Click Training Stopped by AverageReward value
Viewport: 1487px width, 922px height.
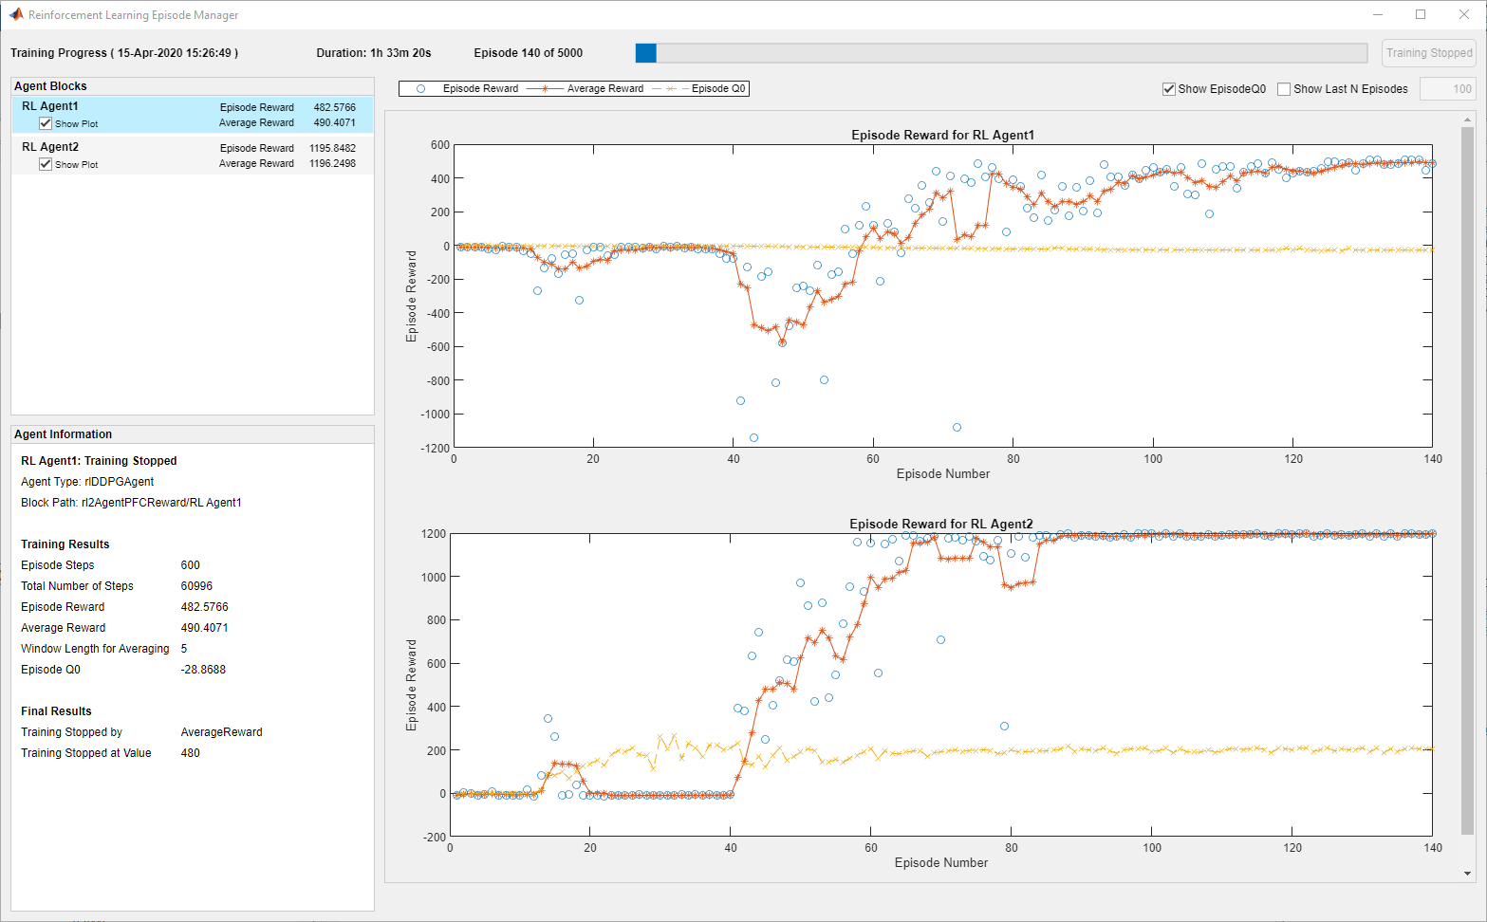(222, 732)
